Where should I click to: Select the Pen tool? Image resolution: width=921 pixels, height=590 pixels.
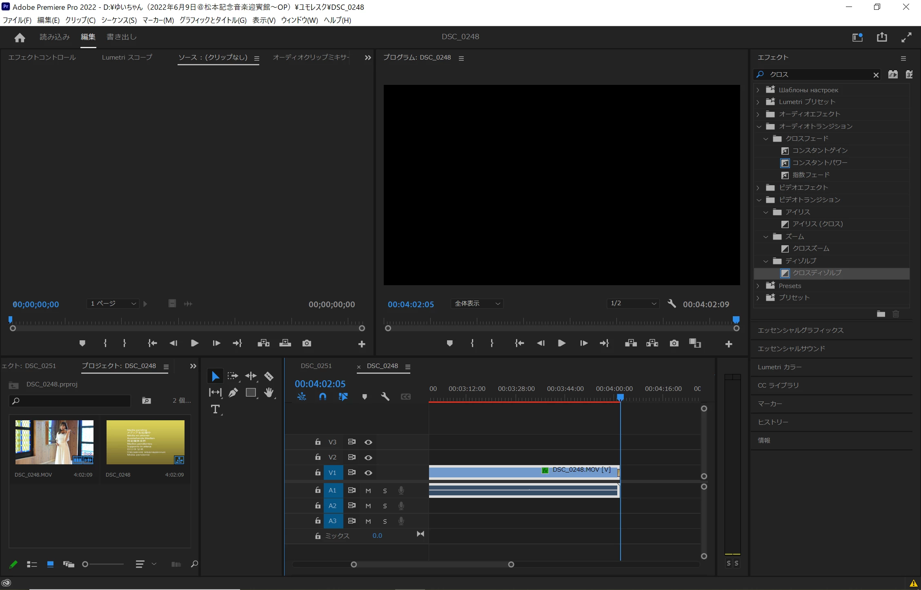(233, 393)
